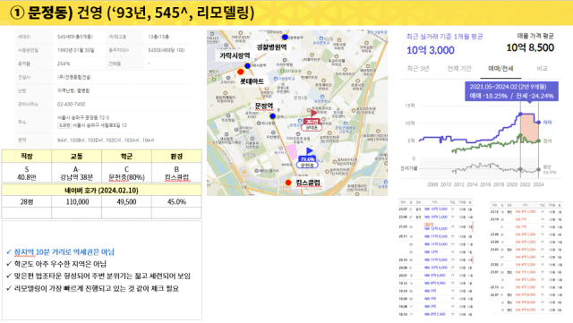This screenshot has height=323, width=573.
Task: Click the red flag marker on map
Action: [x=313, y=113]
